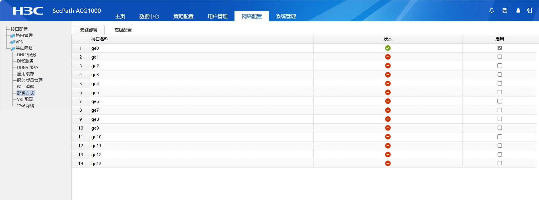
Task: Expand the 路由管理 tree node
Action: [13, 36]
